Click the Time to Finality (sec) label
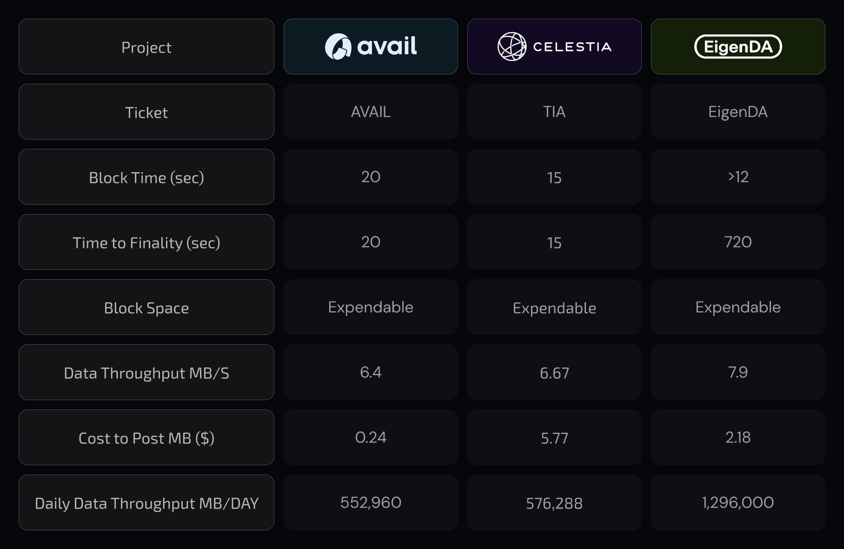The image size is (844, 549). point(146,242)
